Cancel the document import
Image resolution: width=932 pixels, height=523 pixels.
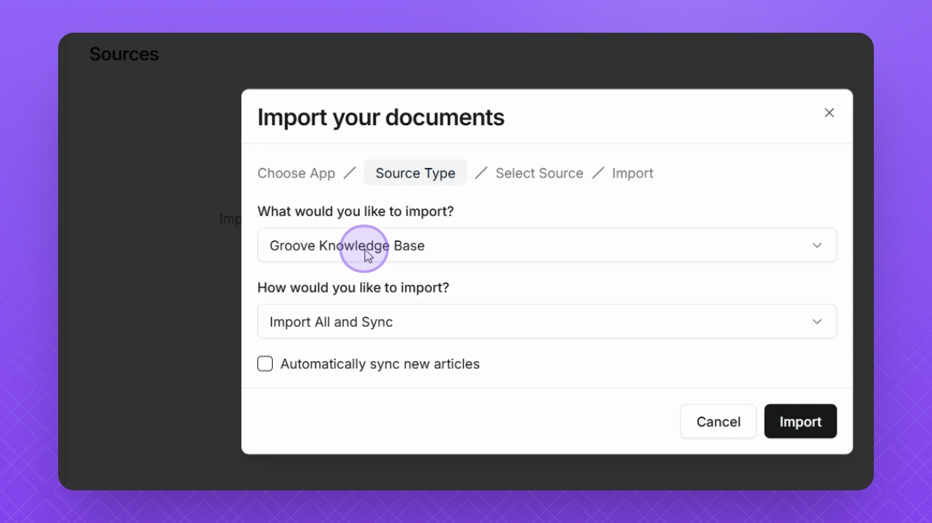point(718,421)
